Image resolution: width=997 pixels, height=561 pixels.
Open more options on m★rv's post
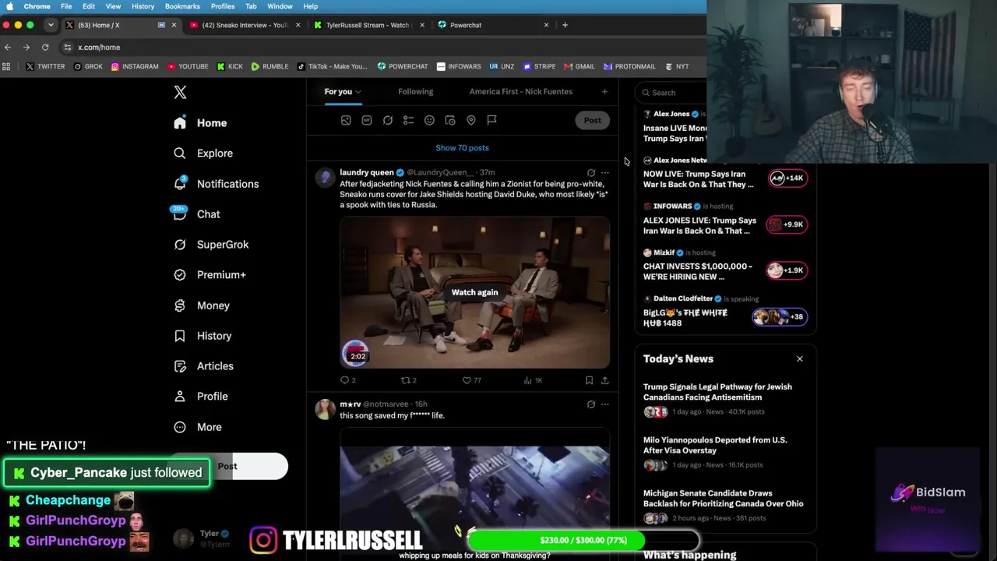[605, 404]
